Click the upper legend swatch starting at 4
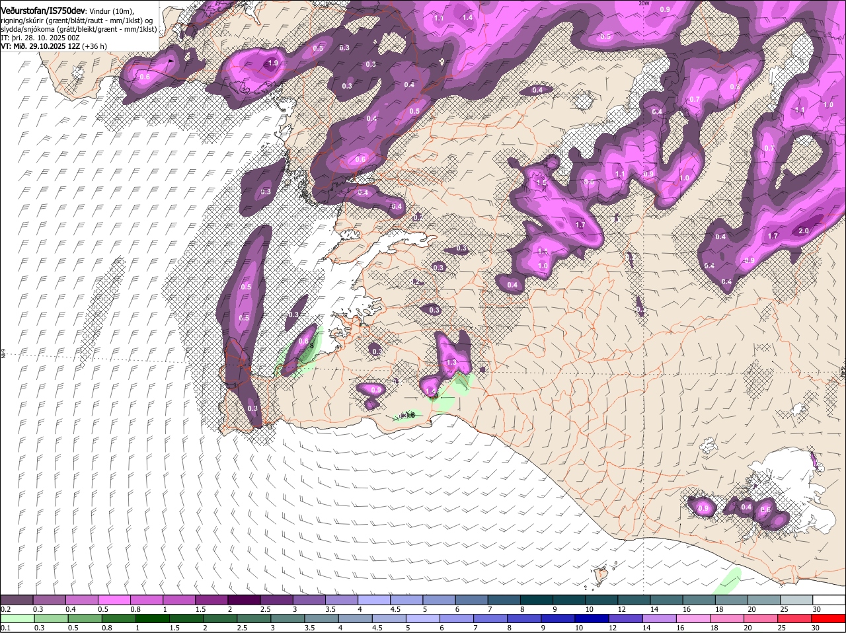Screen dimensions: 846x633 (x=373, y=599)
